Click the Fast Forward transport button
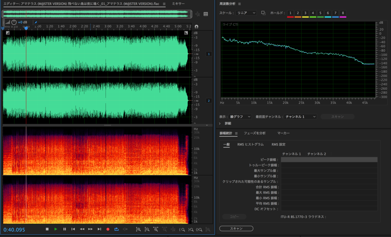Image resolution: width=391 pixels, height=237 pixels. [x=90, y=229]
